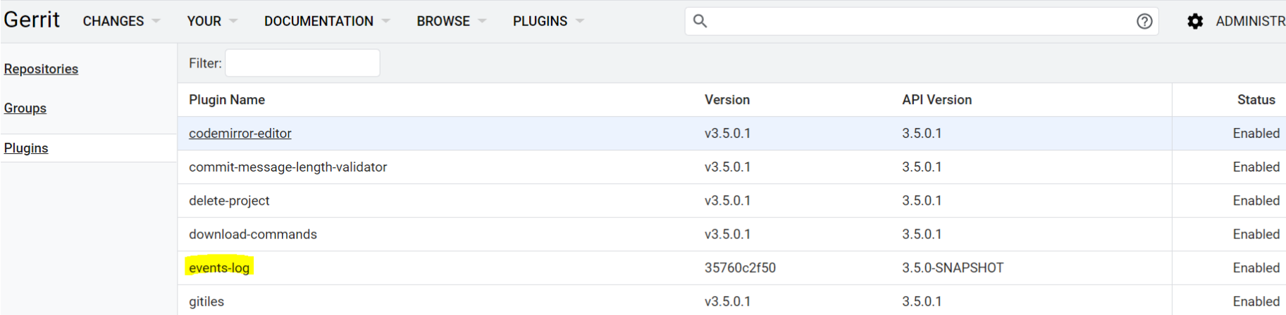Expand the DOCUMENTATION dropdown arrow
The width and height of the screenshot is (1286, 315).
[x=385, y=21]
